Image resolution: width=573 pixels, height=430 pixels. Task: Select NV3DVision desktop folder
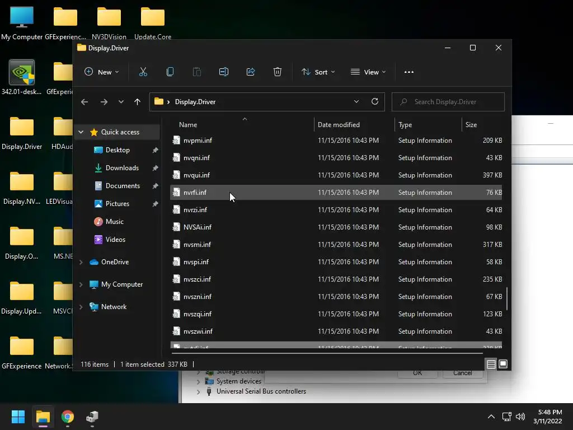click(x=109, y=24)
